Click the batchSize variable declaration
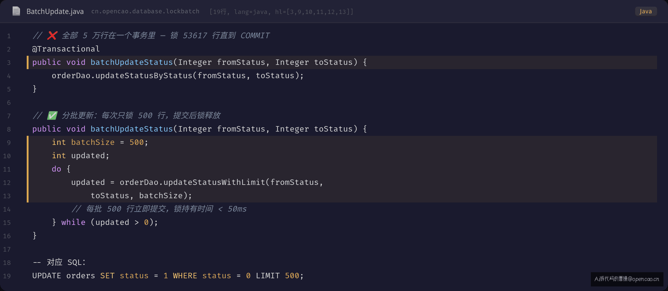 pos(93,142)
